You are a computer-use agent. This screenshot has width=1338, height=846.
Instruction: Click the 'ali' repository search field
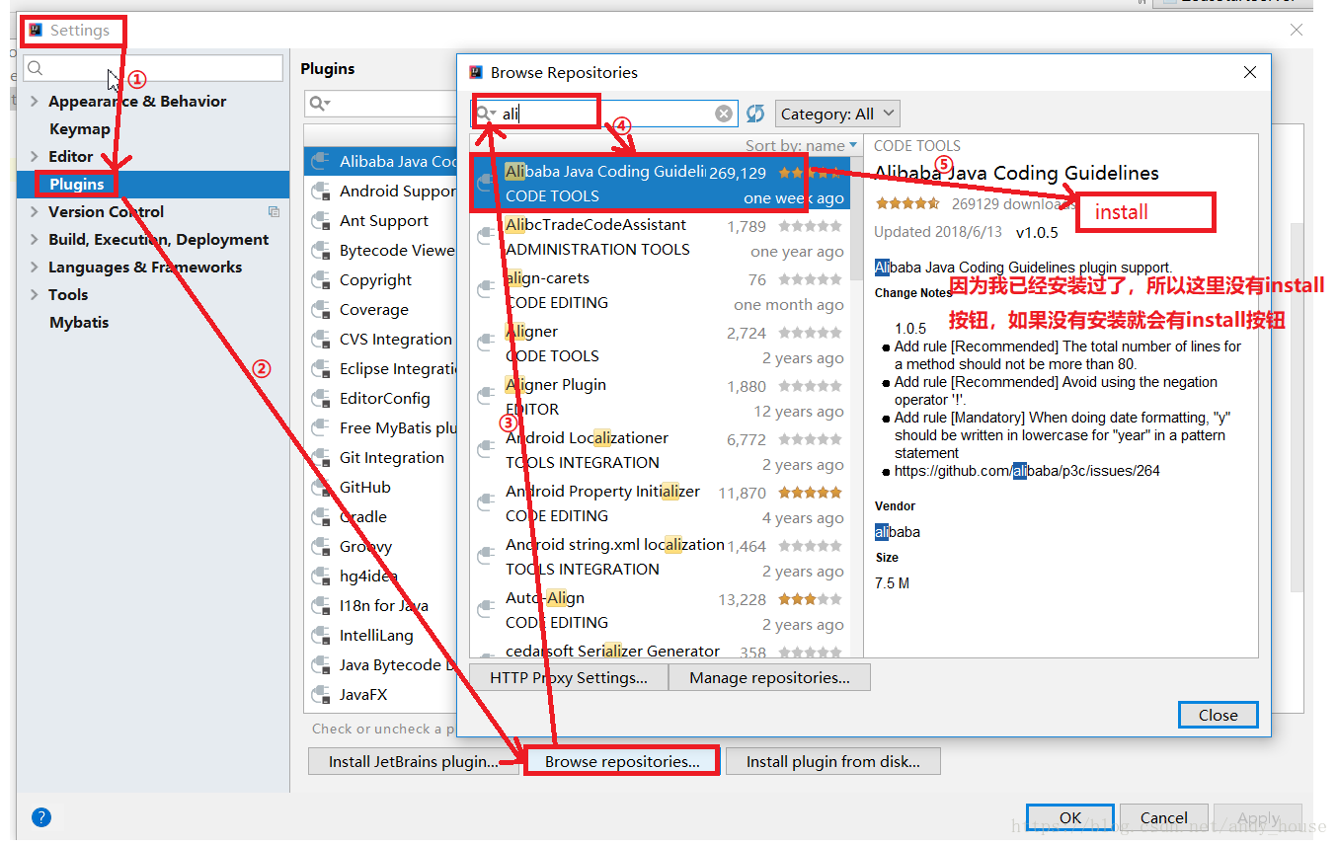tap(605, 114)
